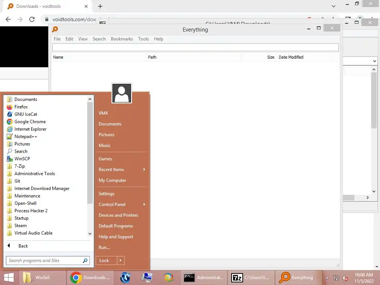Open the computer monitor taskbar icon

(147, 278)
